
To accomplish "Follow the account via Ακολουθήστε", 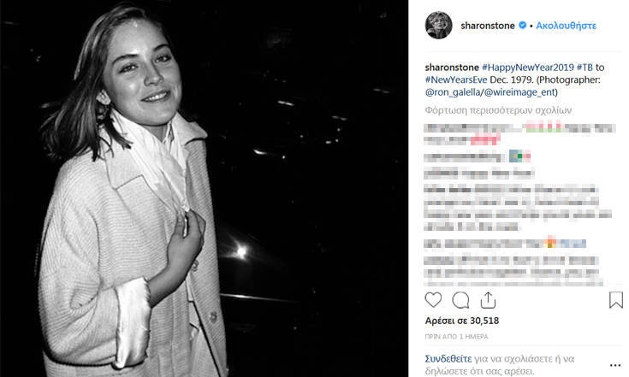I will pos(566,26).
